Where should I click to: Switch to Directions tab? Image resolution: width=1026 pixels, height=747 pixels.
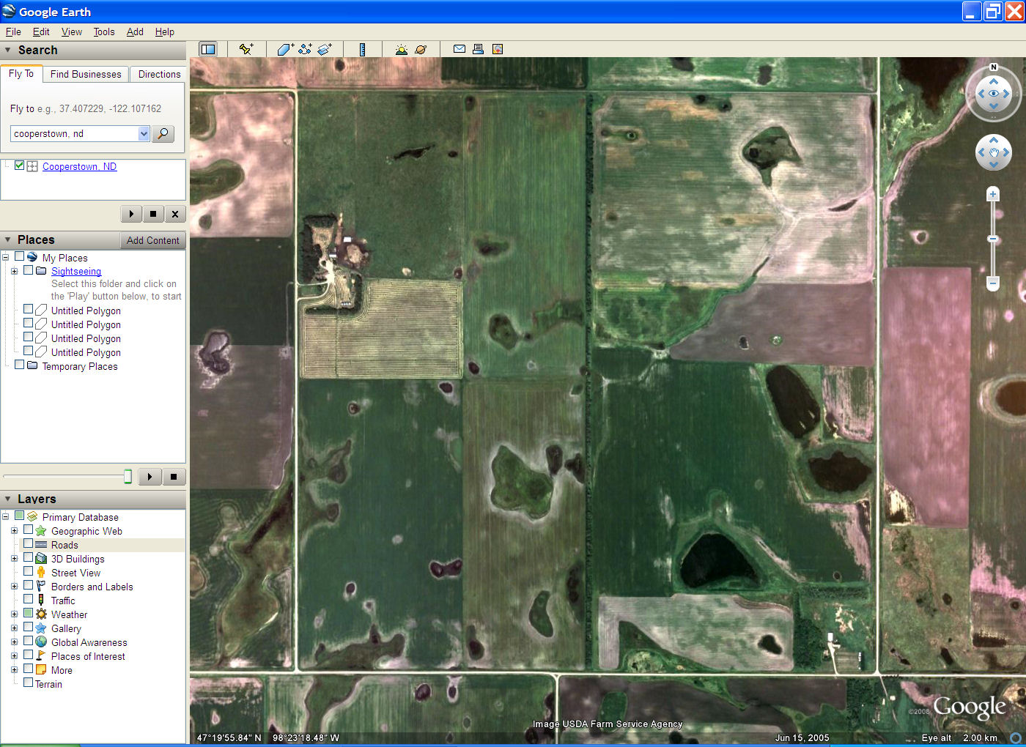coord(159,74)
